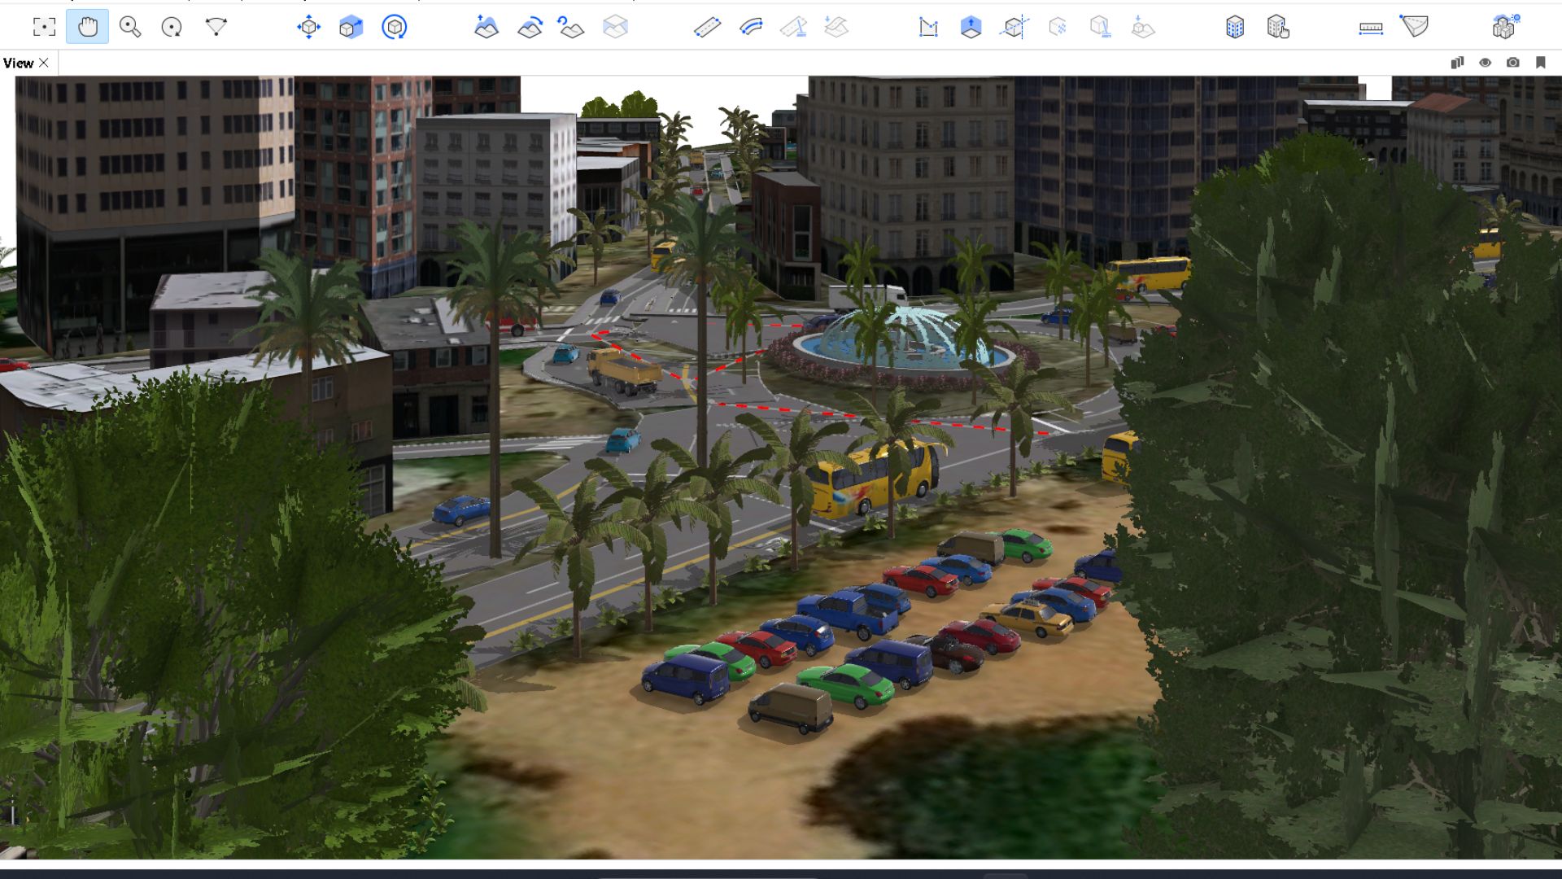
Task: Click the align terrain to shapes tool
Action: [x=530, y=27]
